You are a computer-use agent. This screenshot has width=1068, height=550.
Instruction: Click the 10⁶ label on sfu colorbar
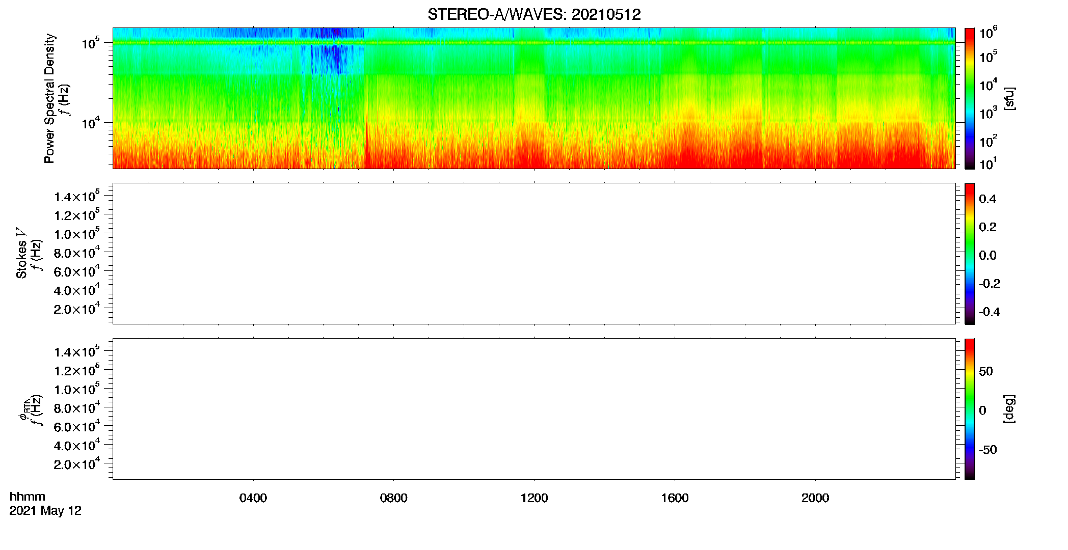(x=988, y=33)
